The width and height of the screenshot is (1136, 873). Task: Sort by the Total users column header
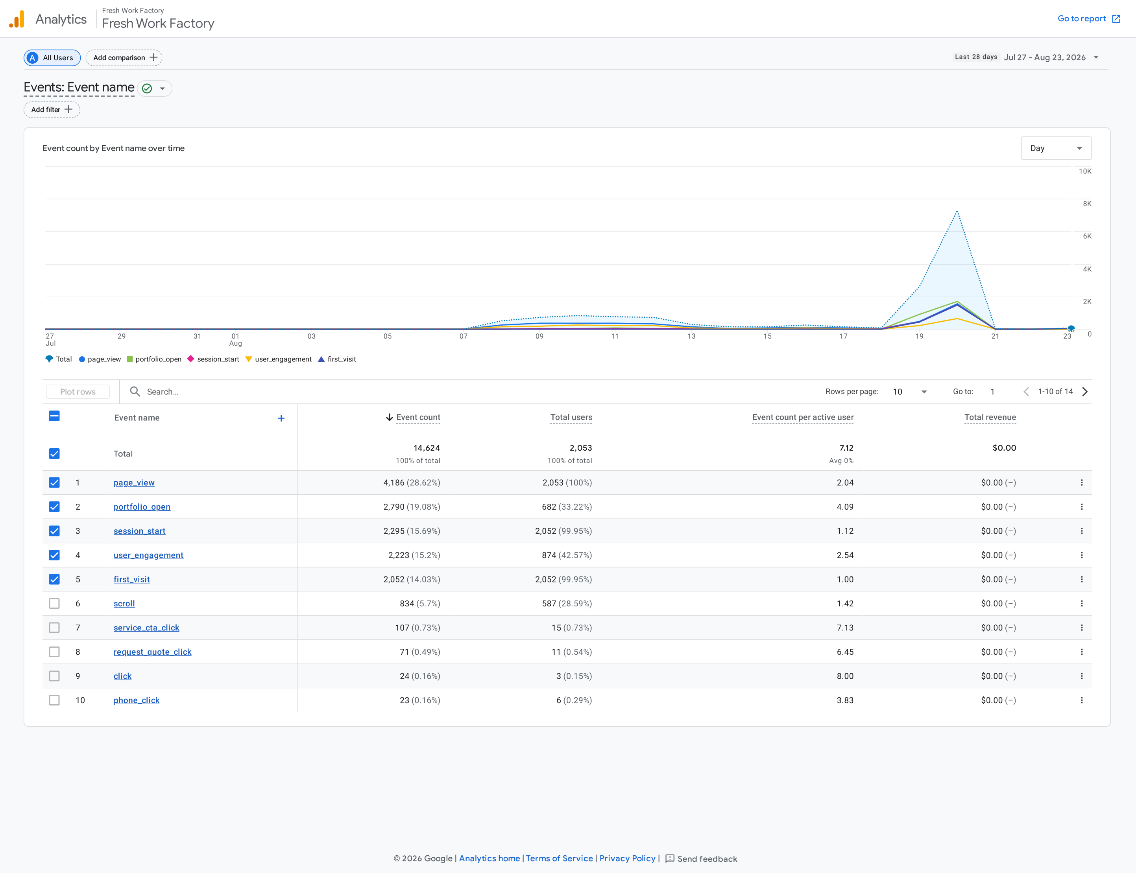pos(571,417)
